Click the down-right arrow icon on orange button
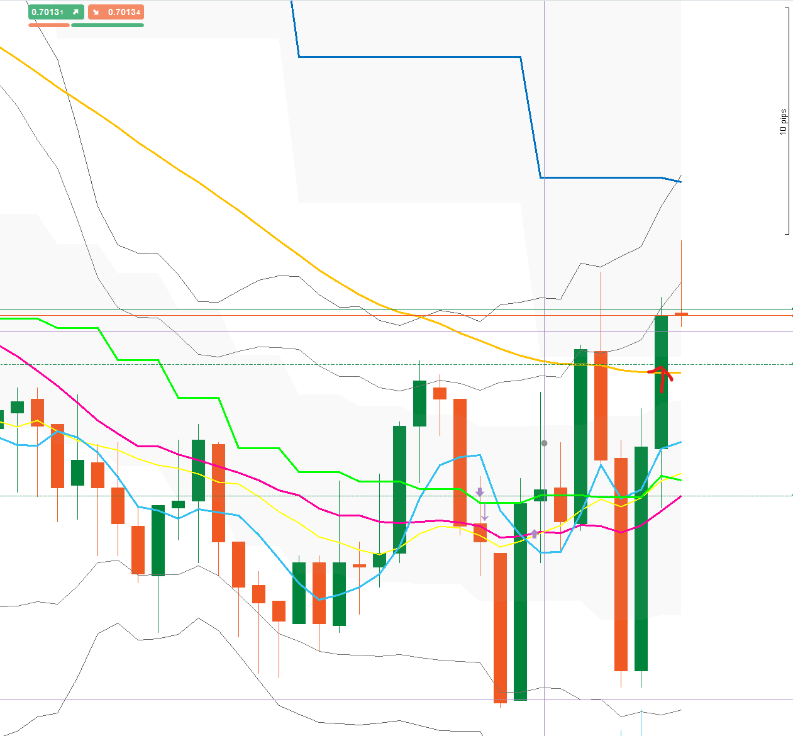Image resolution: width=793 pixels, height=736 pixels. click(x=96, y=12)
